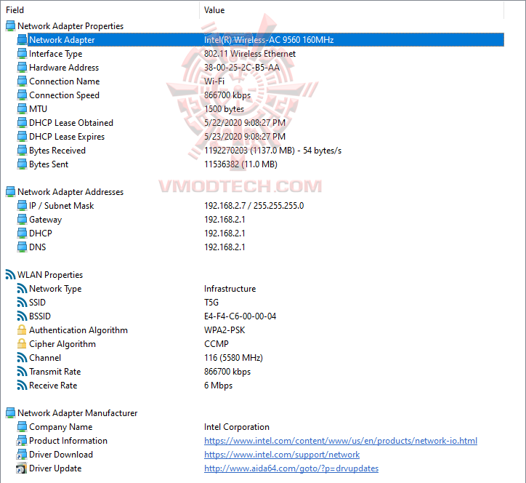This screenshot has width=526, height=483.
Task: Select the Network Adapter Manufacturer group label
Action: 78,412
